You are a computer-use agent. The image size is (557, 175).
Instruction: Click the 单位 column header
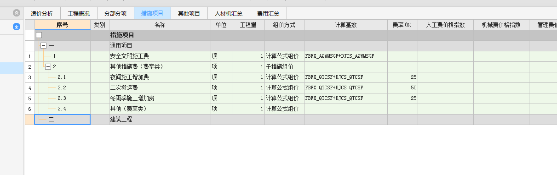(x=221, y=25)
